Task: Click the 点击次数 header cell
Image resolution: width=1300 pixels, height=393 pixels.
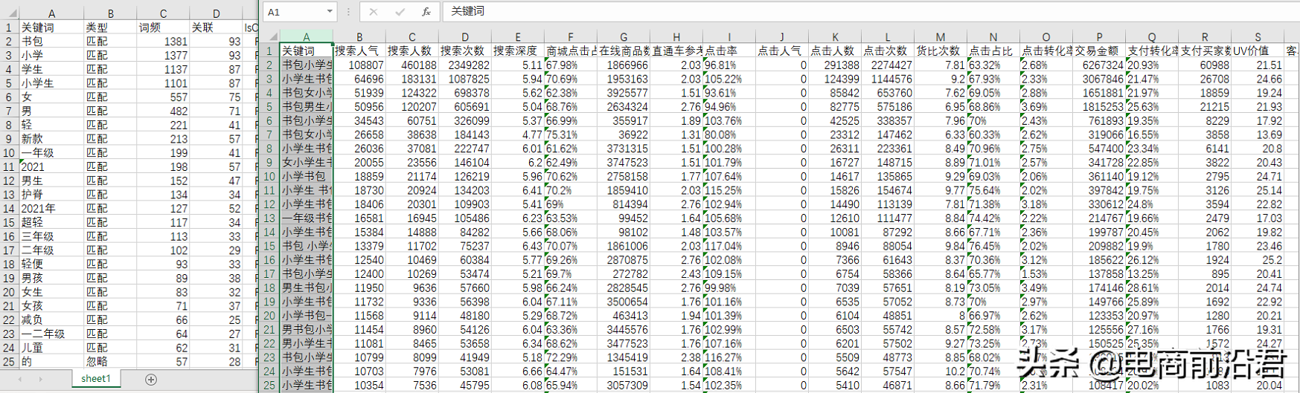Action: click(888, 51)
